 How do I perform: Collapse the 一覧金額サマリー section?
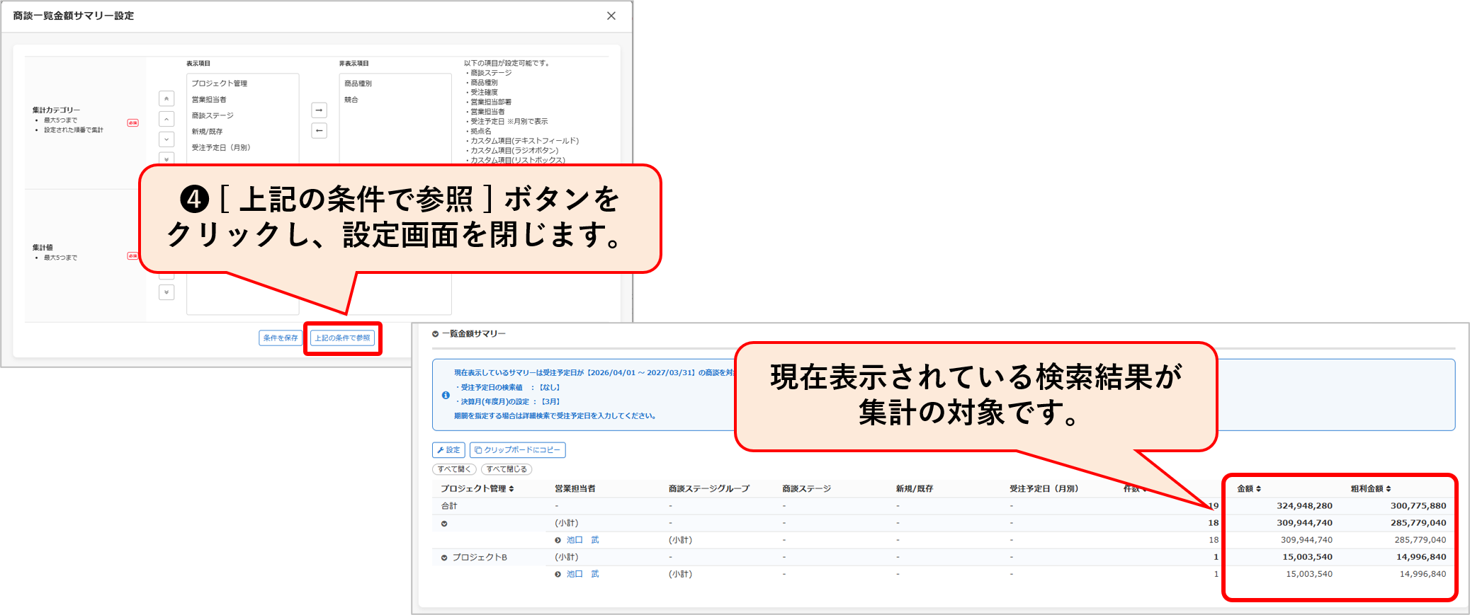click(435, 334)
